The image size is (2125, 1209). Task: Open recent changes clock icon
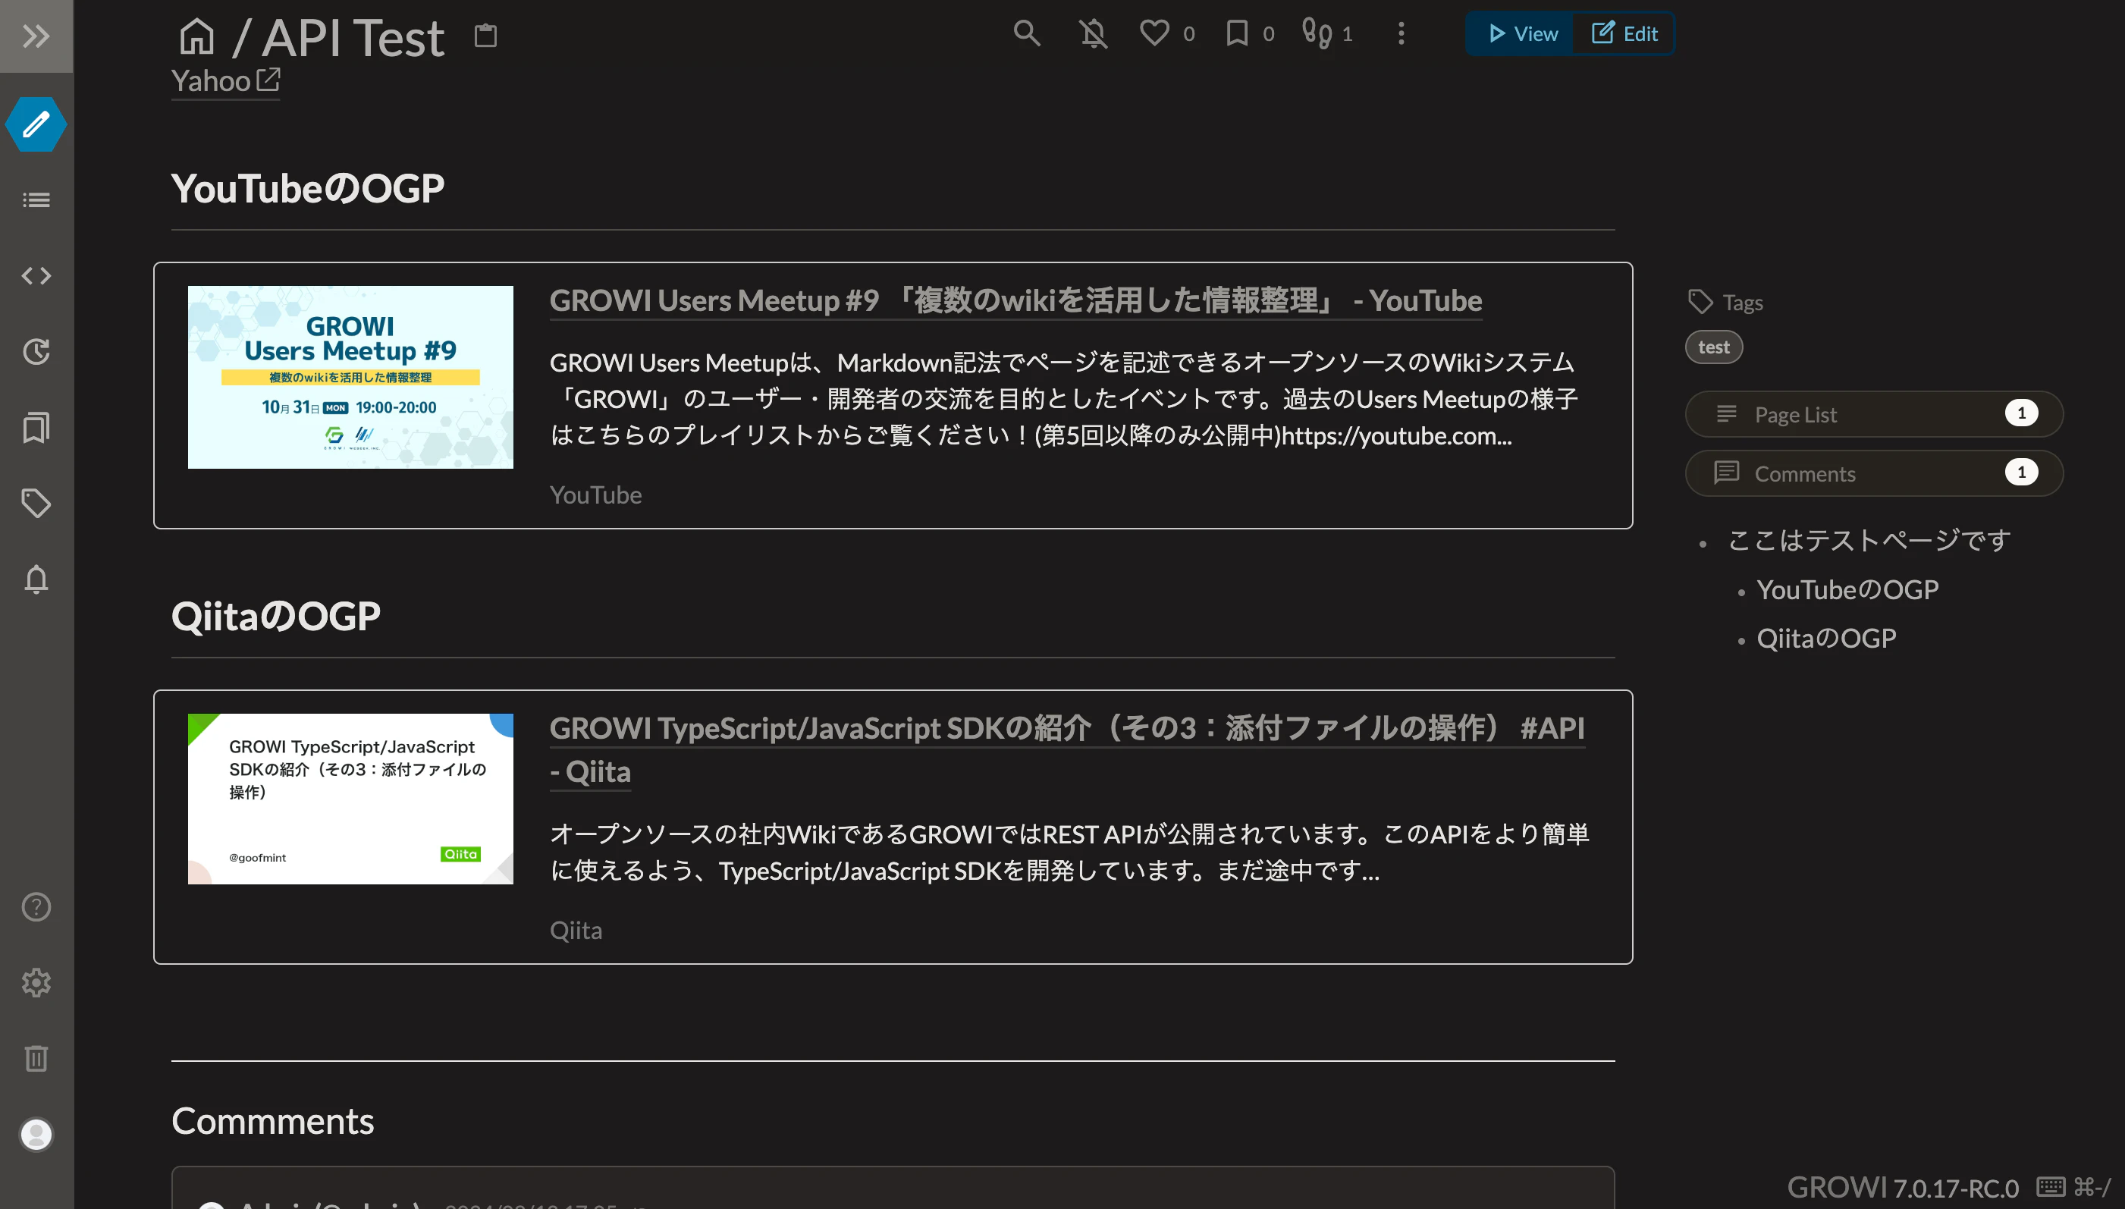coord(36,351)
